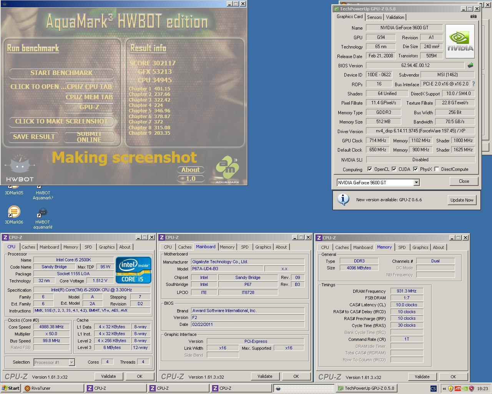Switch to the Sensors tab in GPU-Z
The image size is (492, 394).
point(374,17)
